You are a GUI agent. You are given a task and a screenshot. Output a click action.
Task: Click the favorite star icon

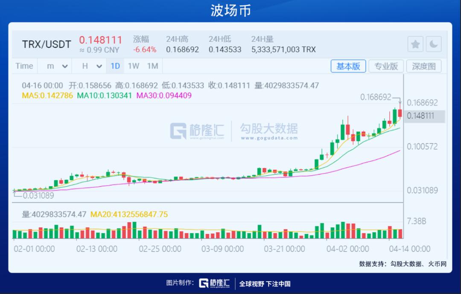click(415, 44)
